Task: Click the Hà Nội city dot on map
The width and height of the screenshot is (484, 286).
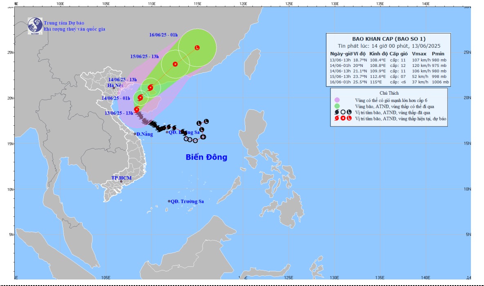Action: [114, 88]
